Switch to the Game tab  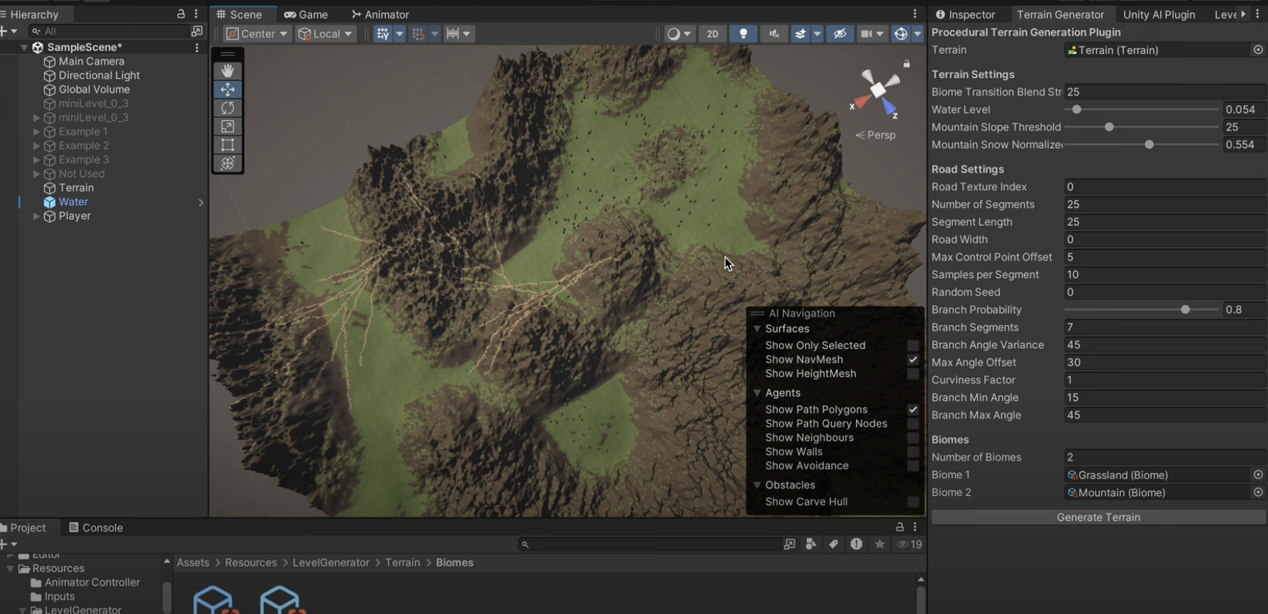coord(306,14)
